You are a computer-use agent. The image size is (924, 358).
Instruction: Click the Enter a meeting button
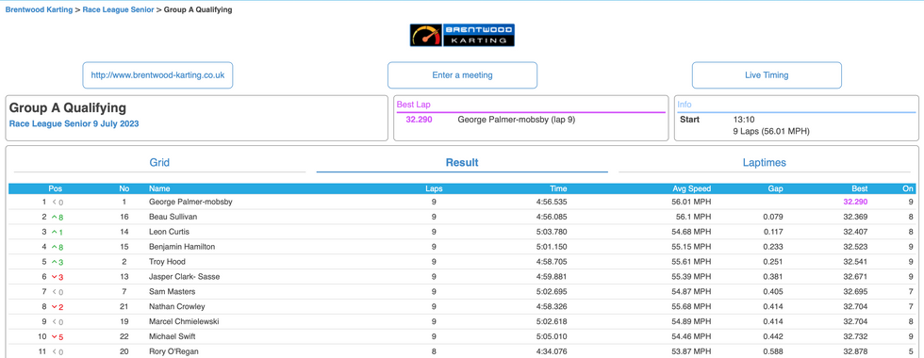tap(462, 75)
